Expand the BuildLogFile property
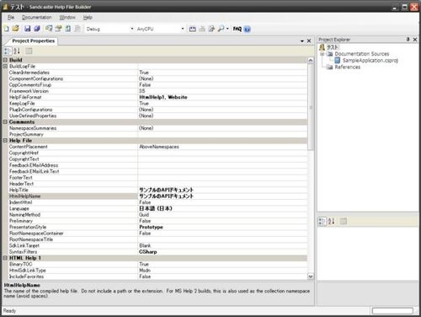Image resolution: width=421 pixels, height=317 pixels. [x=5, y=67]
